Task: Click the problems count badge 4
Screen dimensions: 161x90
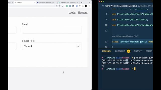Action: pyautogui.click(x=129, y=51)
